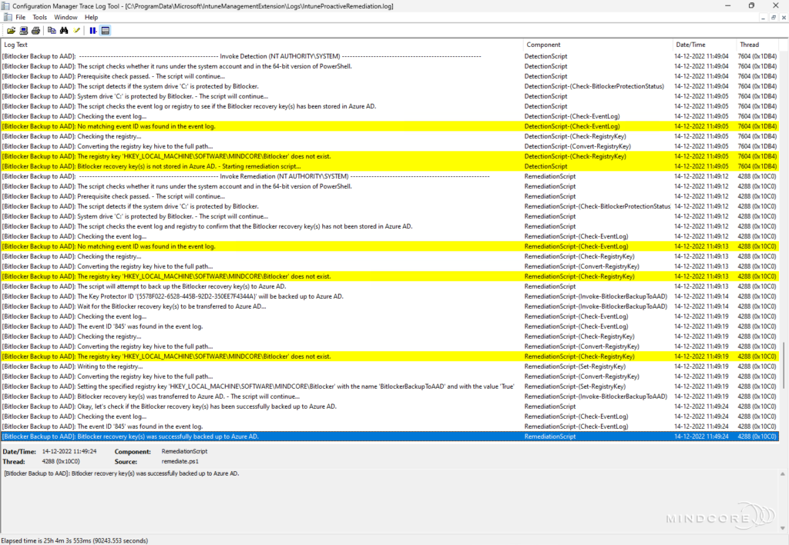Open the Help menu

(x=90, y=17)
